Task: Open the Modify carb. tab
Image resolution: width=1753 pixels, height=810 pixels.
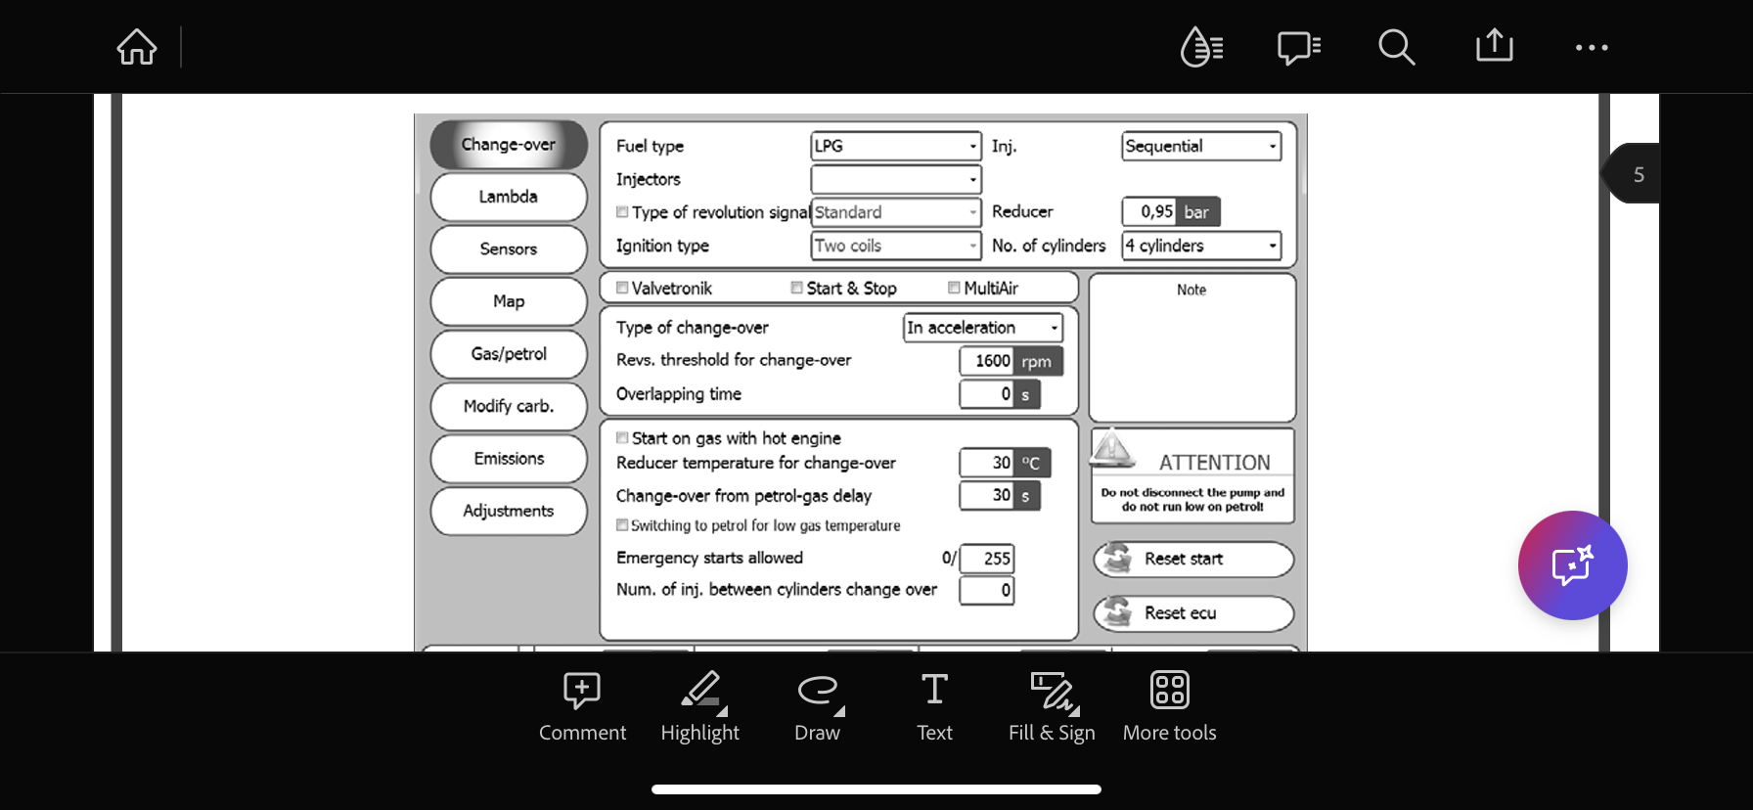Action: 509,406
